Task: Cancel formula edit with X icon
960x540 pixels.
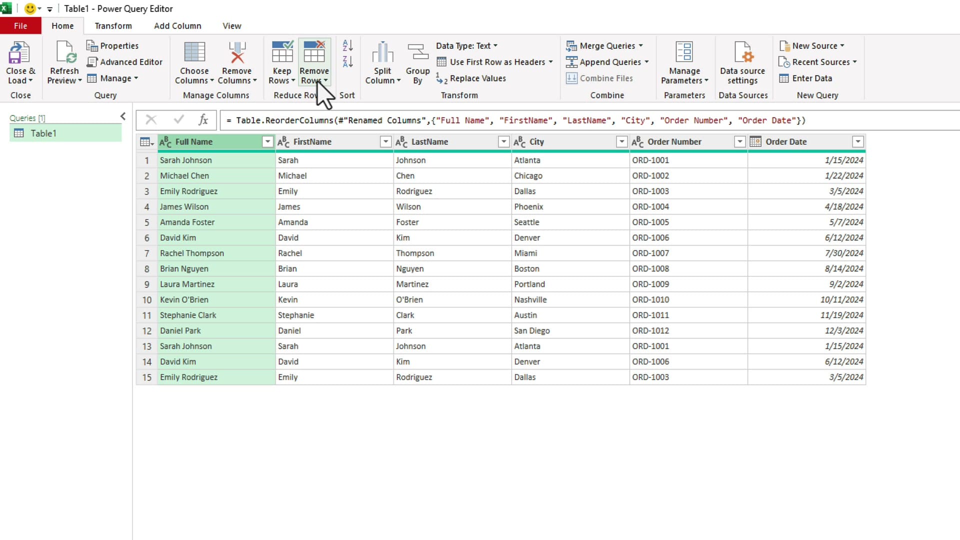Action: (151, 120)
